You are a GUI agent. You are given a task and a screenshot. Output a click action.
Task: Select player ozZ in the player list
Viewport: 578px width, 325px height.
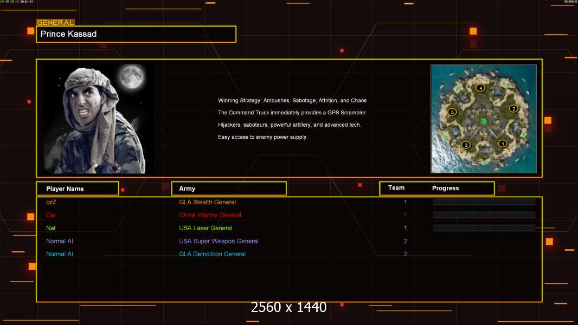pyautogui.click(x=52, y=202)
